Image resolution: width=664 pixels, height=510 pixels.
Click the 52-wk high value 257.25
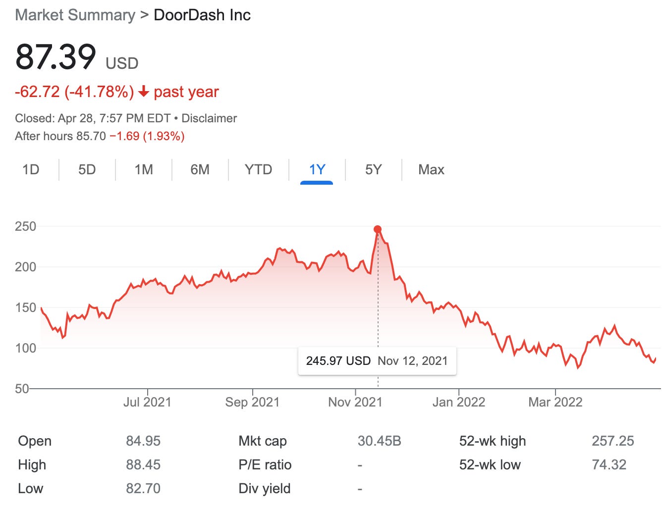pos(612,441)
